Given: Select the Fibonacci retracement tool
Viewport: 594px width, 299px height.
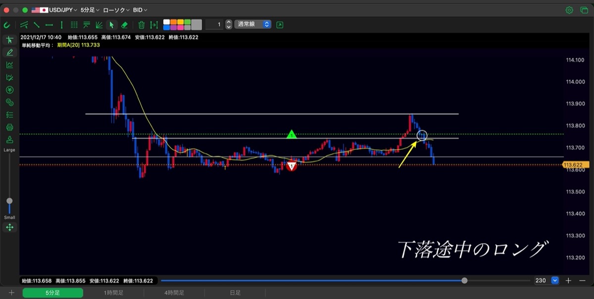Looking at the screenshot, I should click(87, 25).
